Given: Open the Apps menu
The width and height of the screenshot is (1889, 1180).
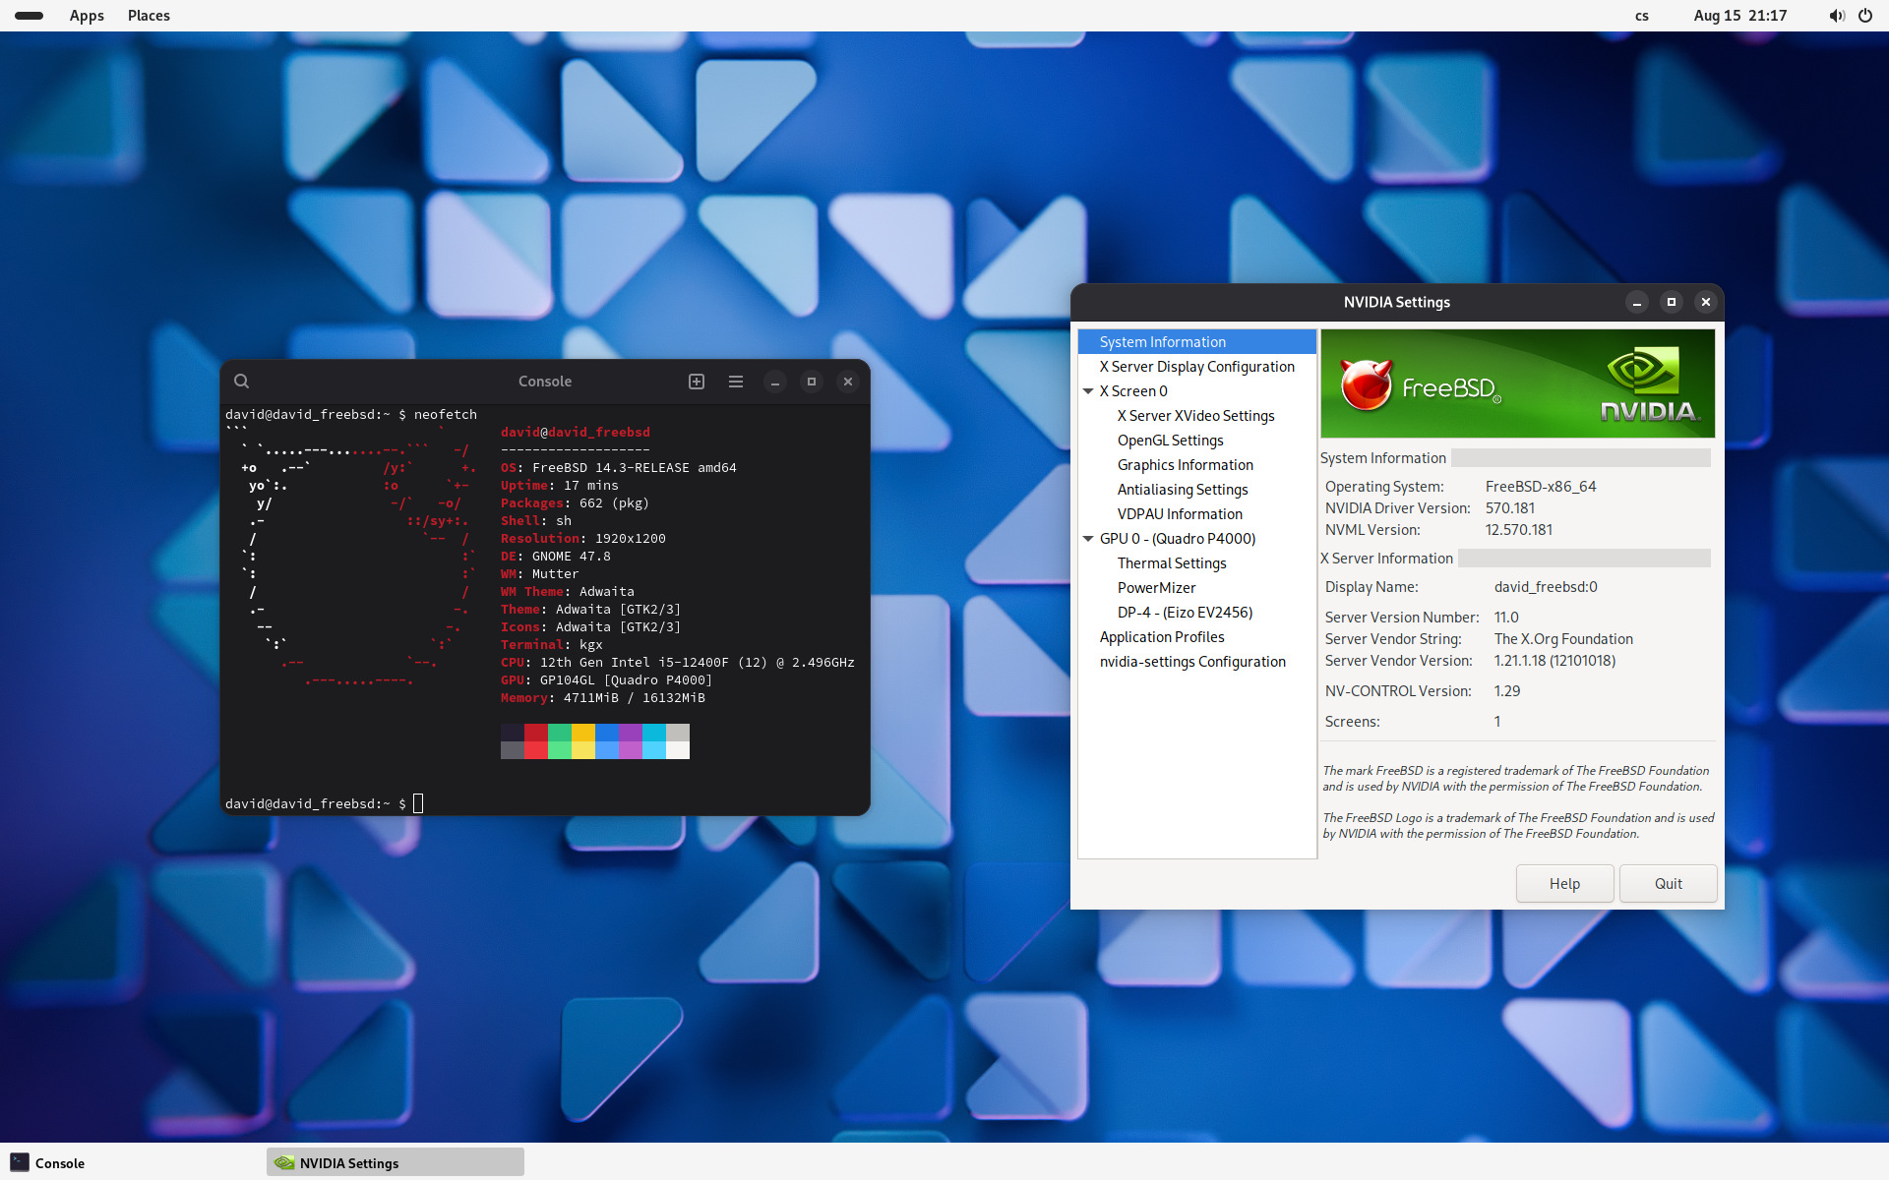Looking at the screenshot, I should [87, 16].
